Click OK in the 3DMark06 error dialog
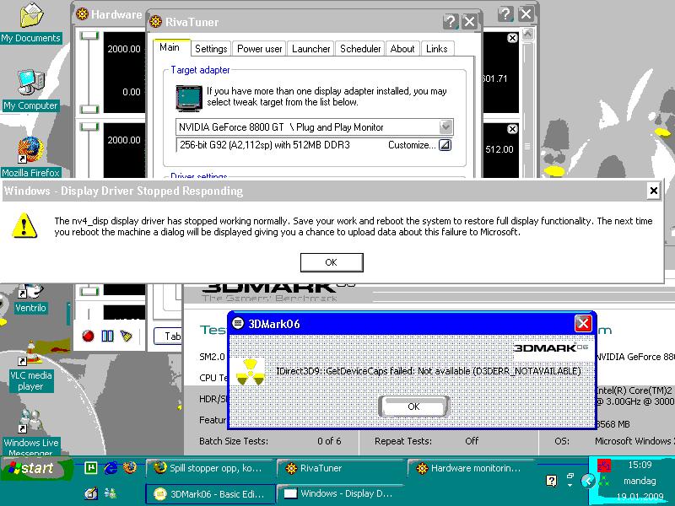The width and height of the screenshot is (675, 506). 413,406
